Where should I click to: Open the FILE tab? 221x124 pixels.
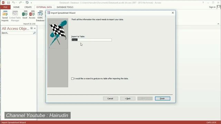6,7
